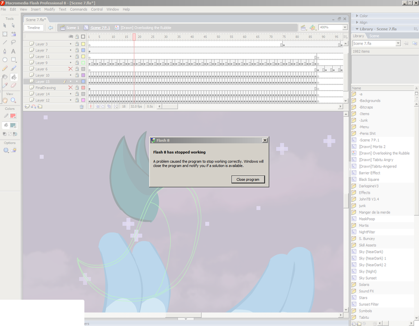Click the Swap Colors icon

(x=15, y=134)
